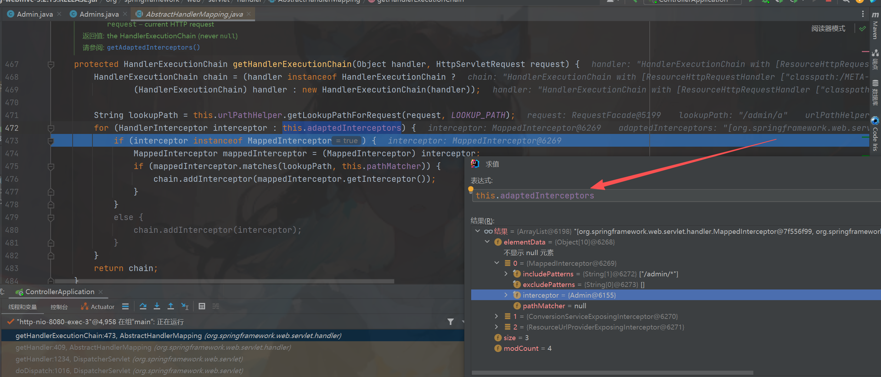
Task: Toggle fold marker at line 479
Action: (x=51, y=218)
